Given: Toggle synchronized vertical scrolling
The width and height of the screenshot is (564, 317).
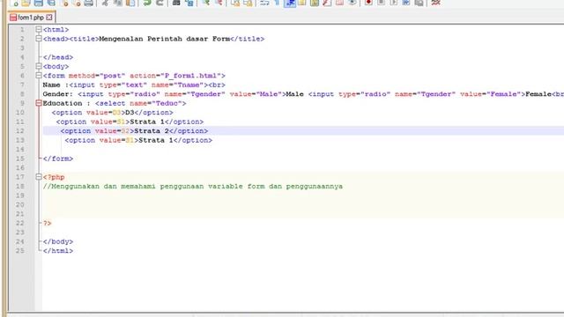Looking at the screenshot, I should coord(235,3).
